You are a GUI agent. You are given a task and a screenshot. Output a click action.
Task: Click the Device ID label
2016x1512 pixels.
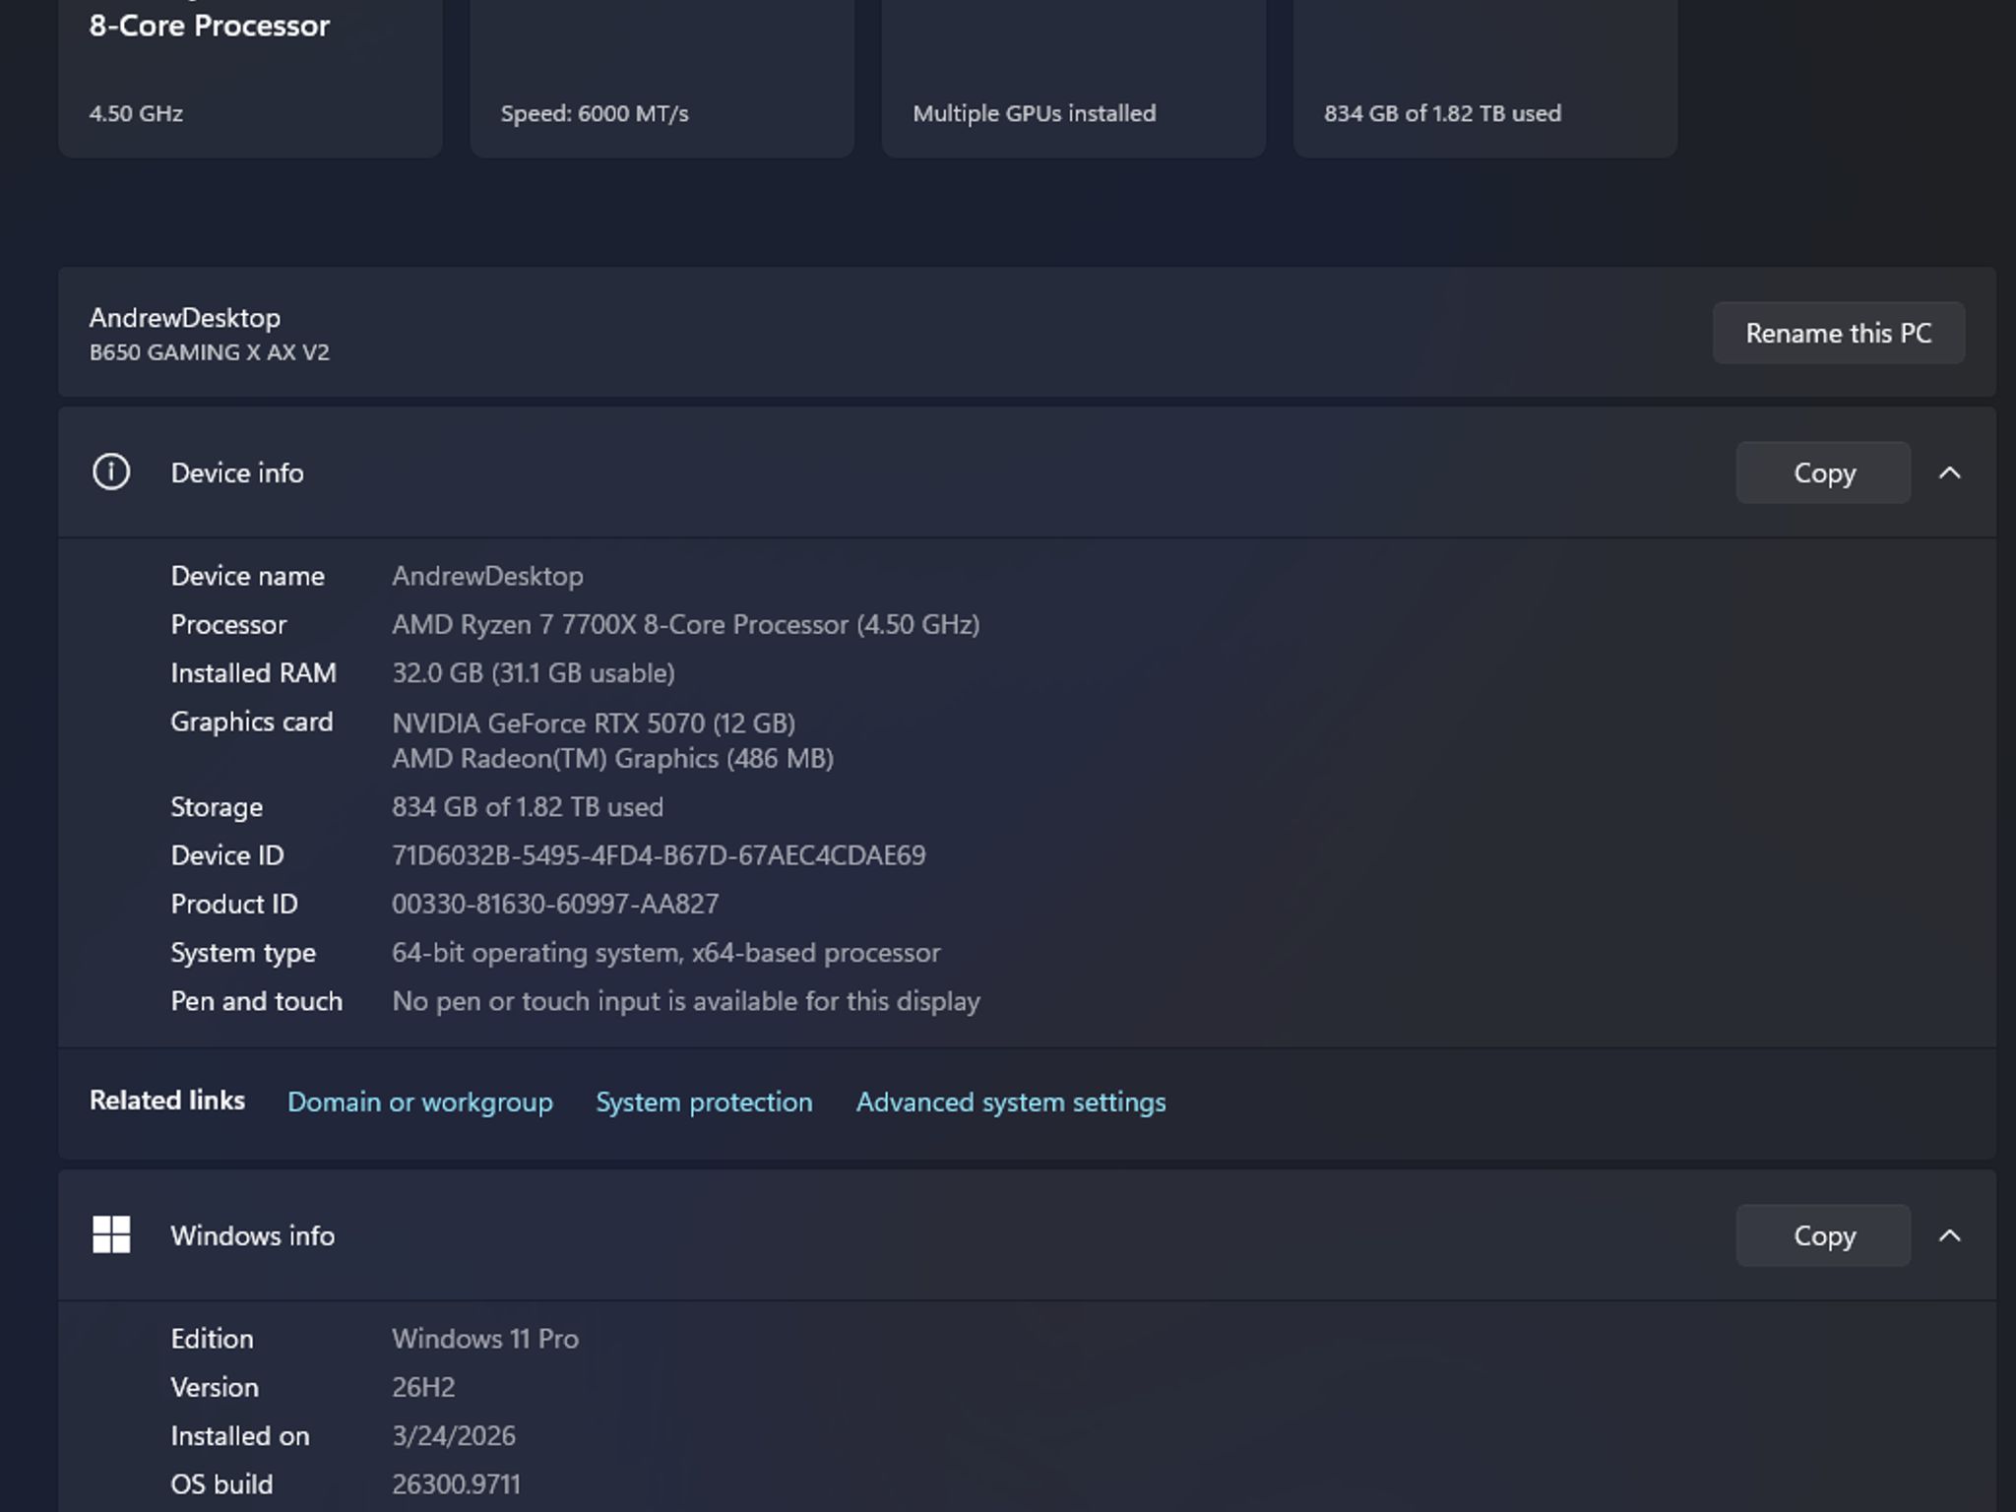coord(227,855)
